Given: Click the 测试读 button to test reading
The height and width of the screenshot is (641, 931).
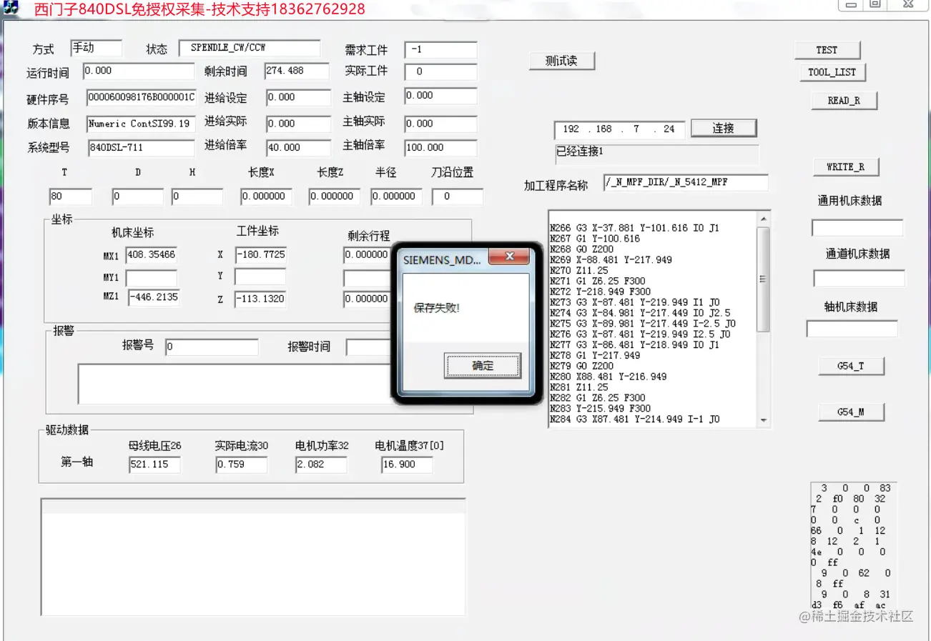Looking at the screenshot, I should coord(562,61).
